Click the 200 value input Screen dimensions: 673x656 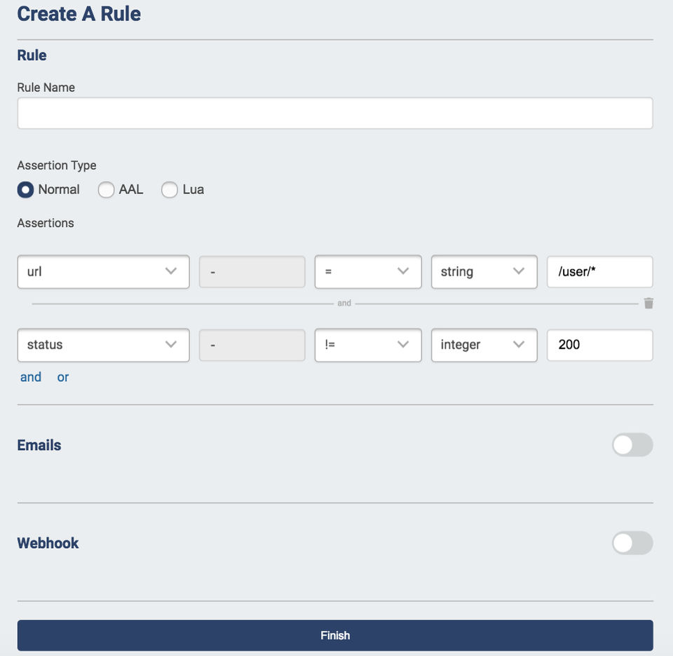(599, 345)
